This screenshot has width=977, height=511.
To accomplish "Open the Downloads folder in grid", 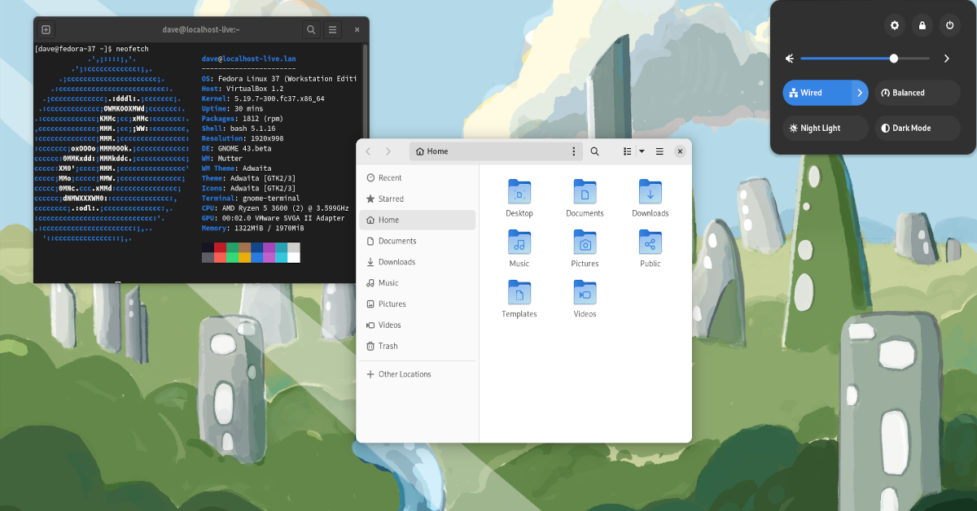I will coord(650,199).
